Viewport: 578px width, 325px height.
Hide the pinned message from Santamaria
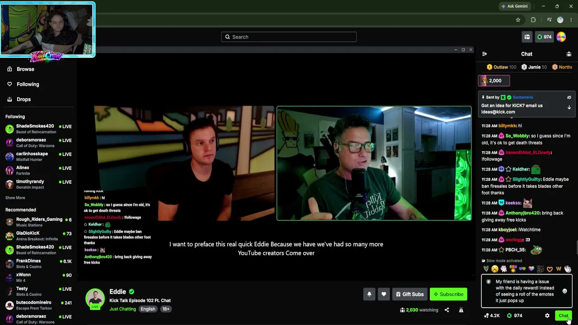point(569,97)
